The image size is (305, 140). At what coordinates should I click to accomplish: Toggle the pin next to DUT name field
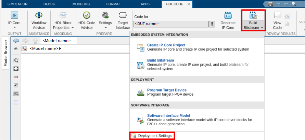click(x=212, y=24)
